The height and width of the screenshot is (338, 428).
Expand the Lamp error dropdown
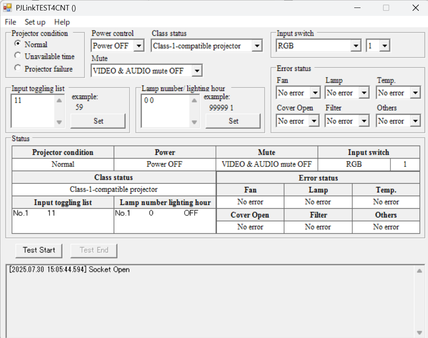pos(364,93)
